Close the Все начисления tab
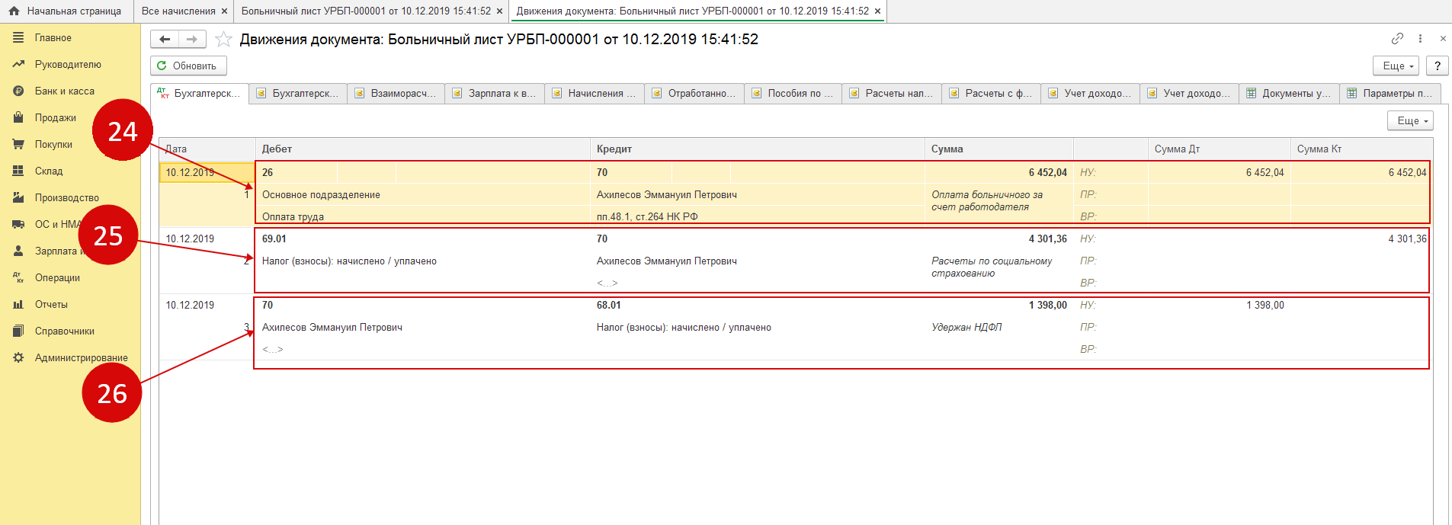The width and height of the screenshot is (1452, 525). pyautogui.click(x=224, y=11)
